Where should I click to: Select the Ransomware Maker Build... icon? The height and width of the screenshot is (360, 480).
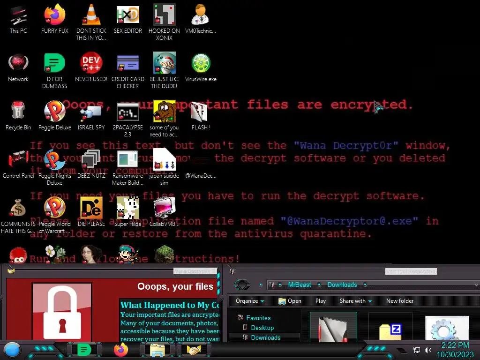click(x=128, y=167)
